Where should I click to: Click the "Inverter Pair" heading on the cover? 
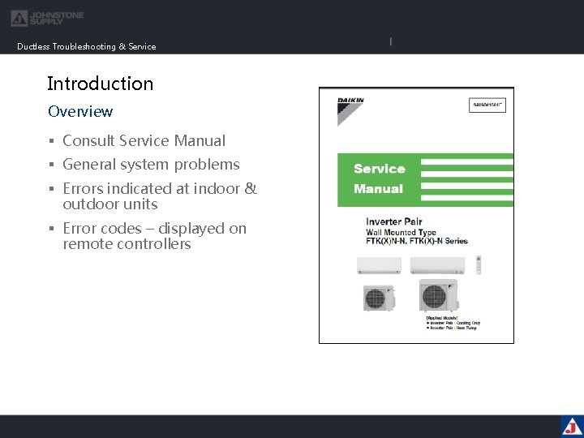tap(394, 221)
